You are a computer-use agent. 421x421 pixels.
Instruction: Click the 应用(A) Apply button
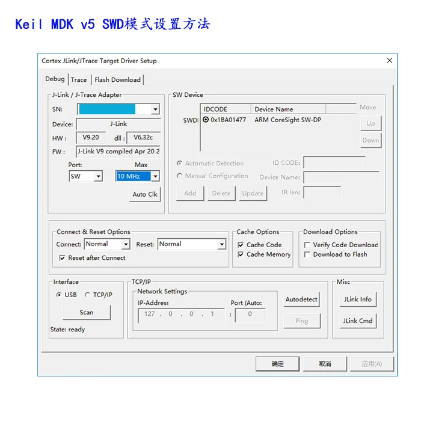click(x=372, y=364)
